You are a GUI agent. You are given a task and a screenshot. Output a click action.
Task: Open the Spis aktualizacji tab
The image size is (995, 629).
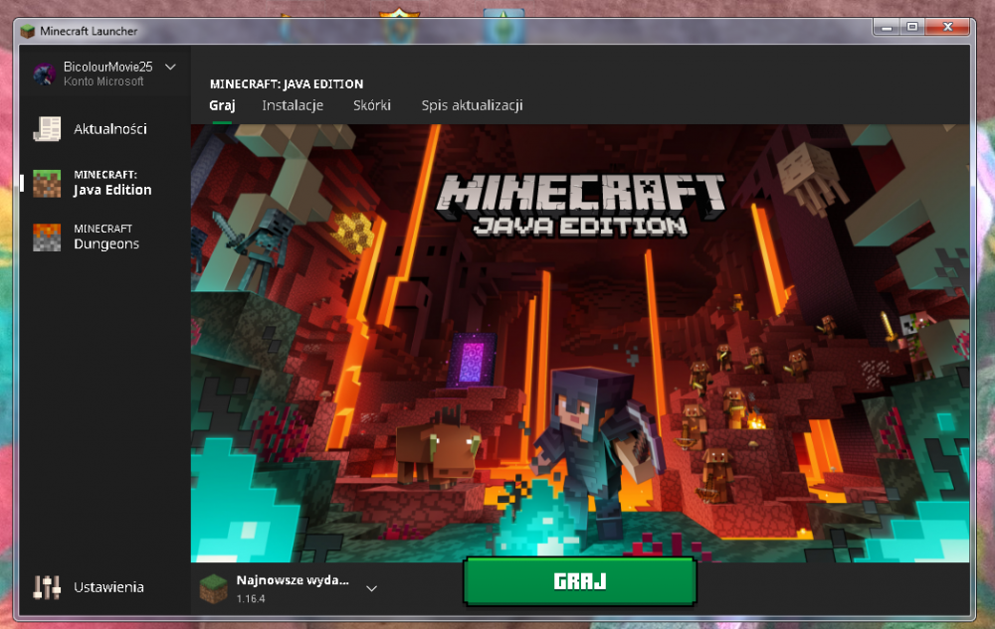click(x=472, y=105)
